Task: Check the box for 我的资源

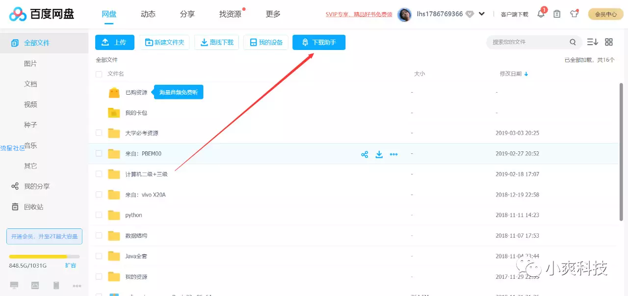Action: click(99, 277)
